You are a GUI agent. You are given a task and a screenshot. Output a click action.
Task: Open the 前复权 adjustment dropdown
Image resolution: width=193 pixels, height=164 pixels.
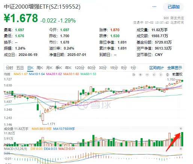tap(177, 75)
